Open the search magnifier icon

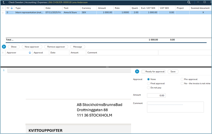click(x=189, y=2)
